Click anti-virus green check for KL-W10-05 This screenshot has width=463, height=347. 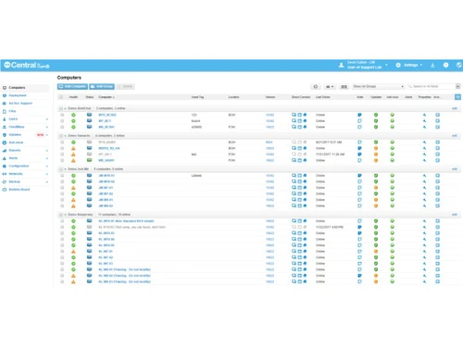coord(392,245)
